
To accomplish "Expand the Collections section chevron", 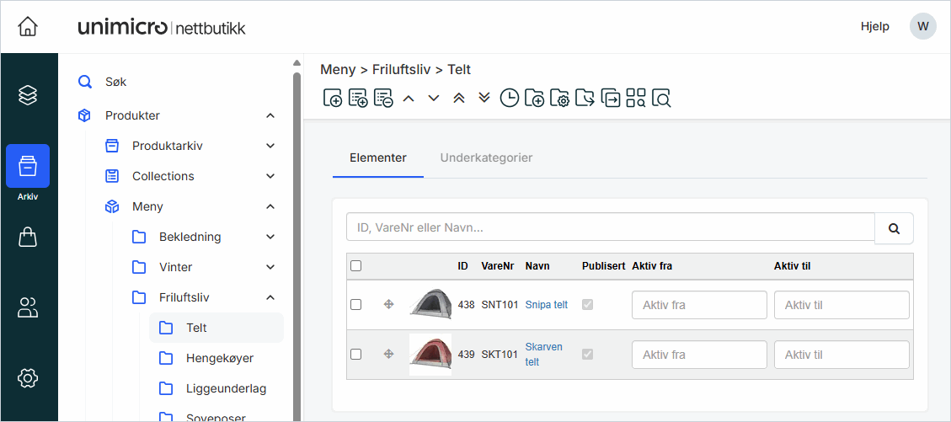I will click(270, 176).
